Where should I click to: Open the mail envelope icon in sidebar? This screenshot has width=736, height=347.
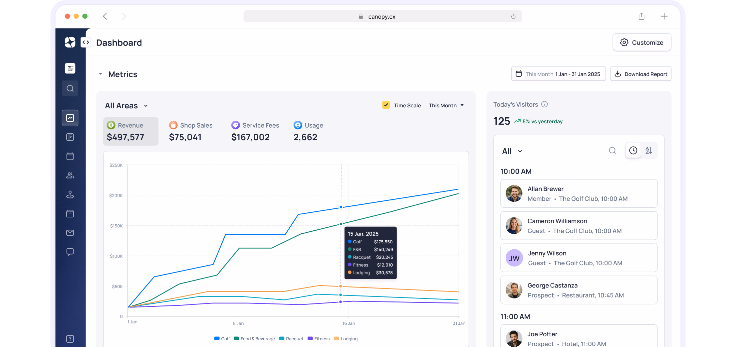click(x=70, y=233)
